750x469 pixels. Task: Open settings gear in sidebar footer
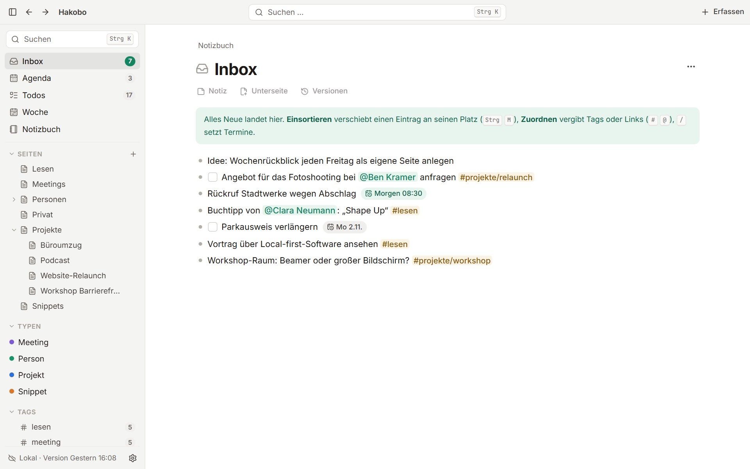pyautogui.click(x=133, y=458)
